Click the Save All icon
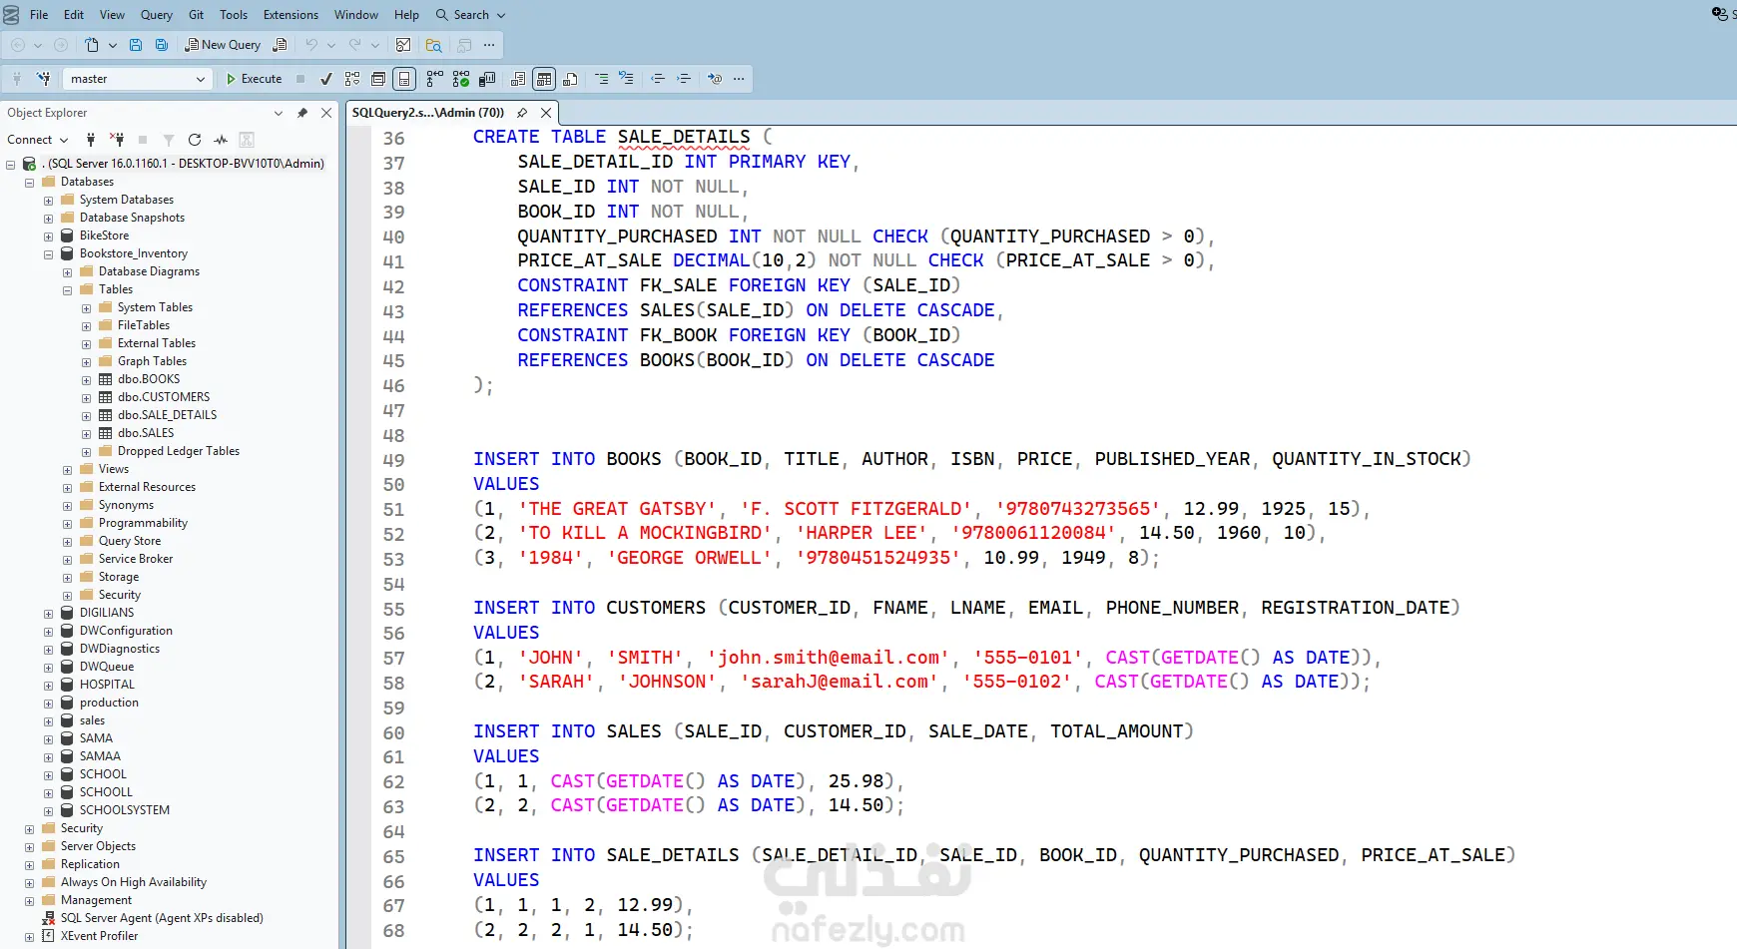 click(162, 45)
